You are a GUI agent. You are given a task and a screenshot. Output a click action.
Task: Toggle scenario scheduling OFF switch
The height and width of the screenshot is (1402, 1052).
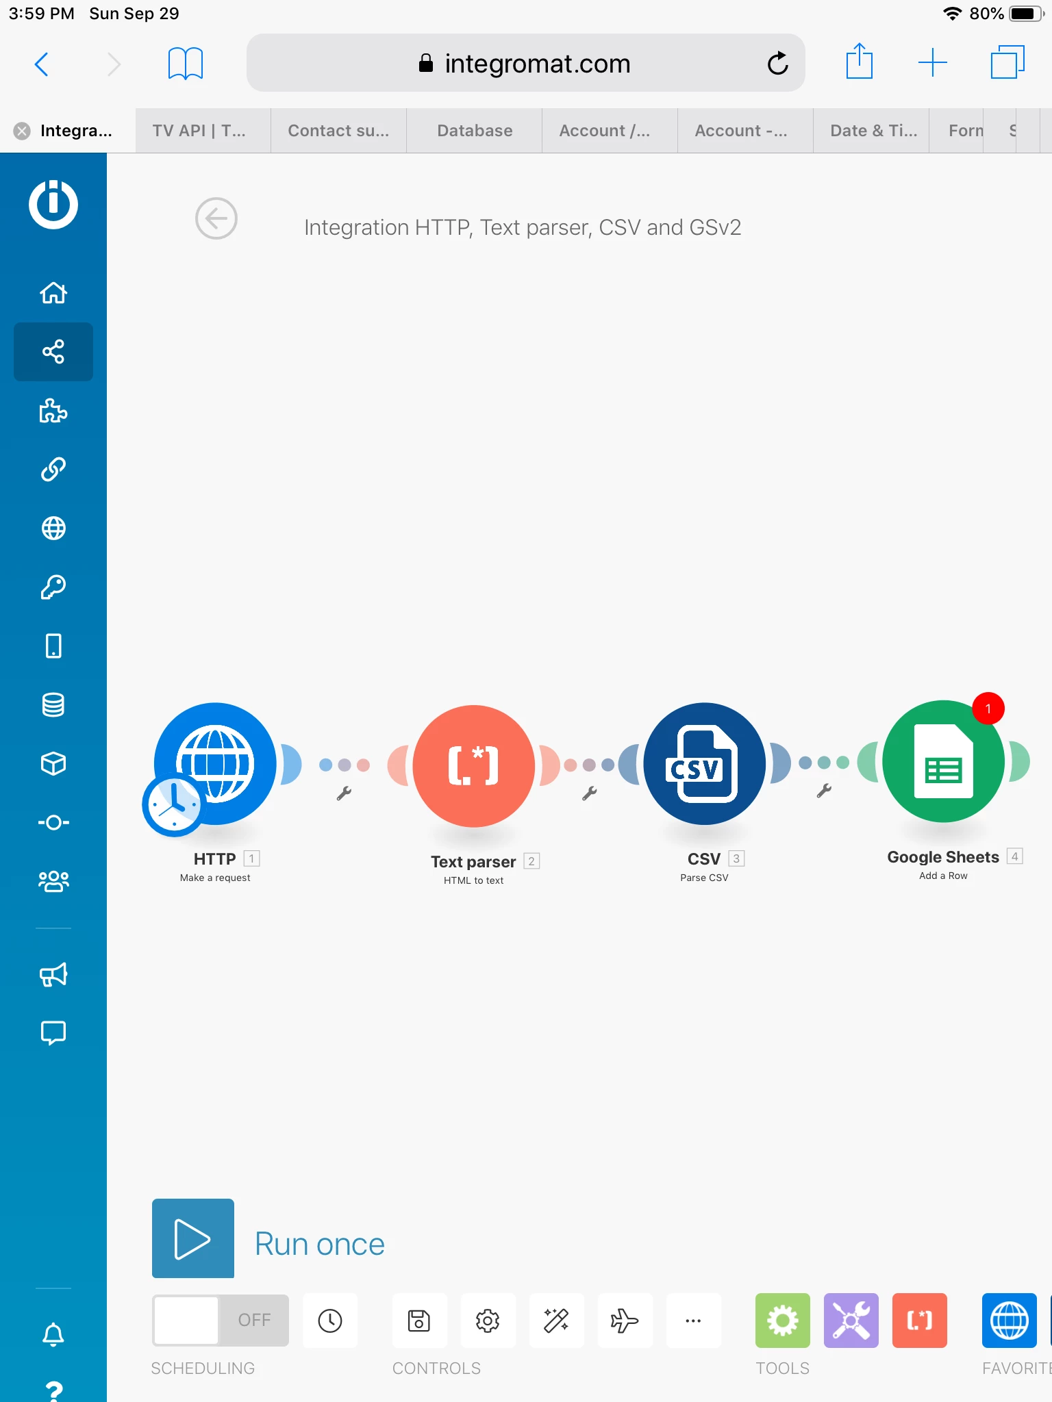221,1321
